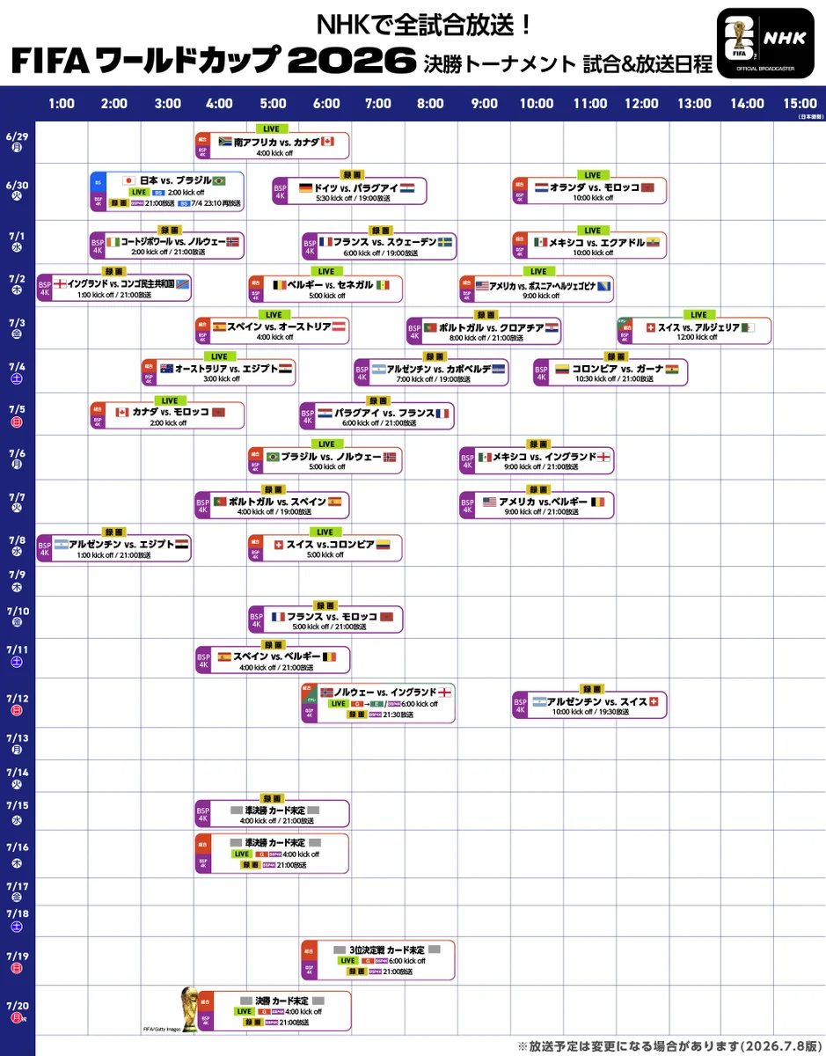Click Canada flag in 南アフリカ vs. カナダ card

328,141
